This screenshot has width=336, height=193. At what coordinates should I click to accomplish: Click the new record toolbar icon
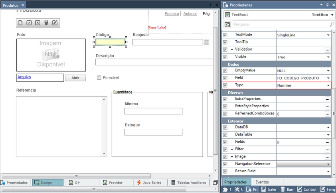(20, 23)
